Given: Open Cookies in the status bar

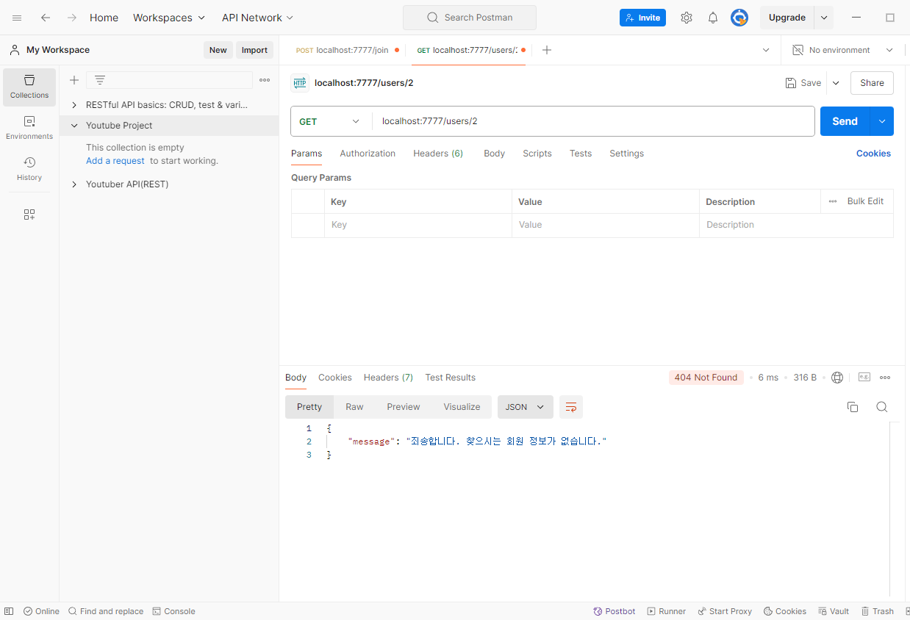Looking at the screenshot, I should [785, 611].
